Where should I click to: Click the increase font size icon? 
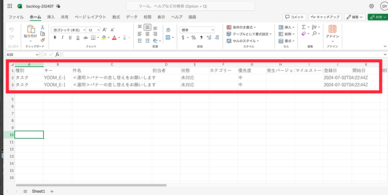tap(105, 30)
